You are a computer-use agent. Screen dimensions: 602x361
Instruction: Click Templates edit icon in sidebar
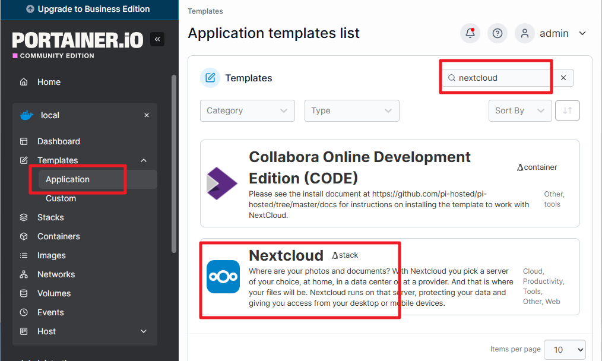(24, 160)
